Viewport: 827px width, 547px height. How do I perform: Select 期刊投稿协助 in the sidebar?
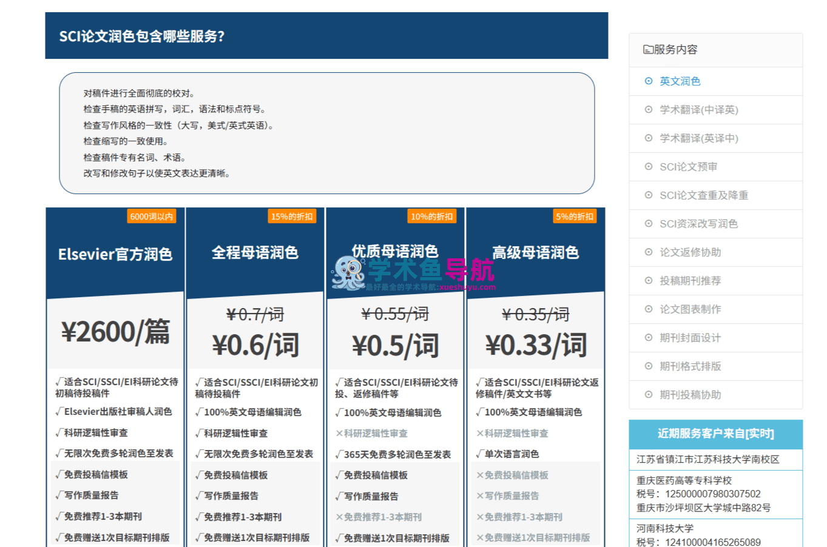(x=690, y=395)
